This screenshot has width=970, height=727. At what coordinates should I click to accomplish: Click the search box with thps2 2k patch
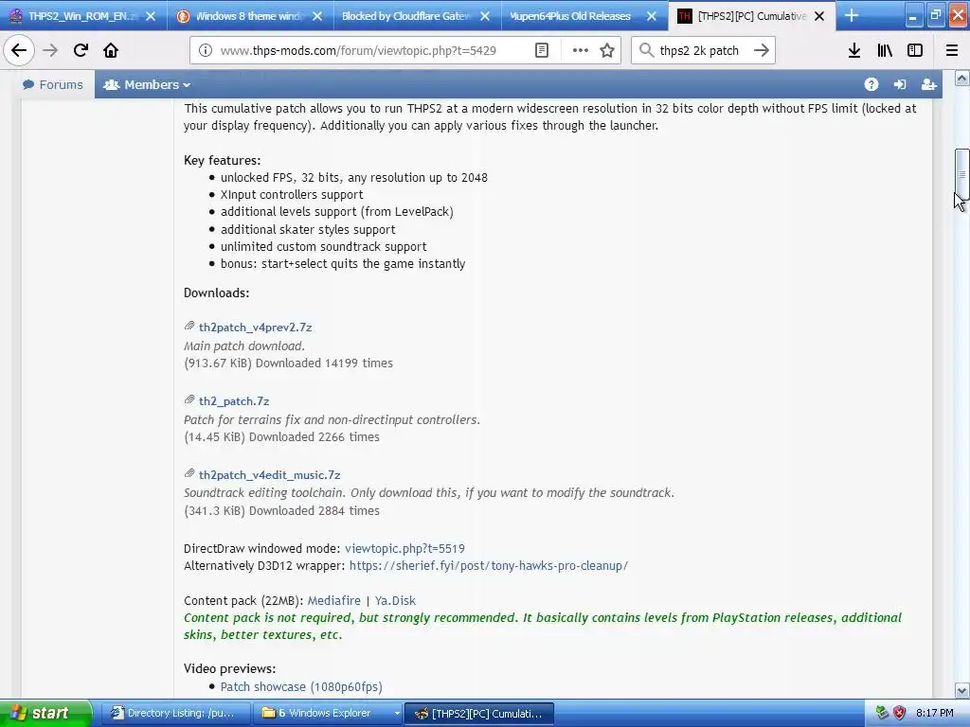pos(702,50)
